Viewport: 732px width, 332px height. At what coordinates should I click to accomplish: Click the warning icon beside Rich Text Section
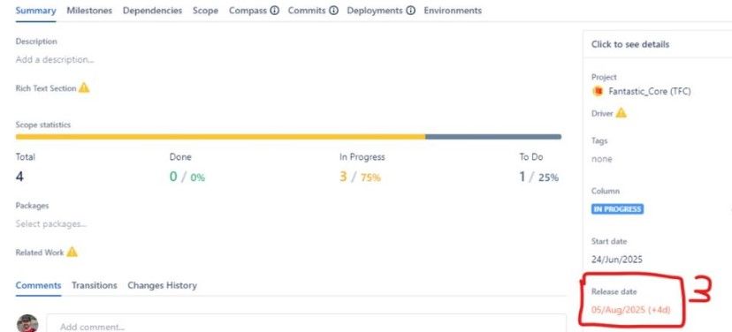pyautogui.click(x=84, y=87)
